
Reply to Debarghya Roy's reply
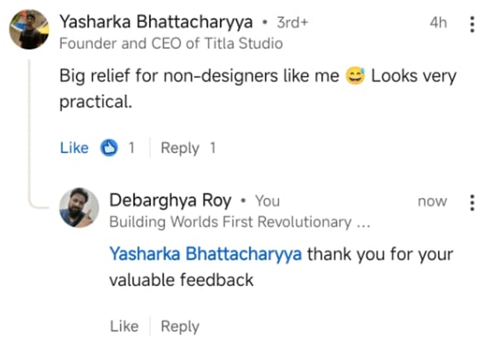(x=180, y=327)
